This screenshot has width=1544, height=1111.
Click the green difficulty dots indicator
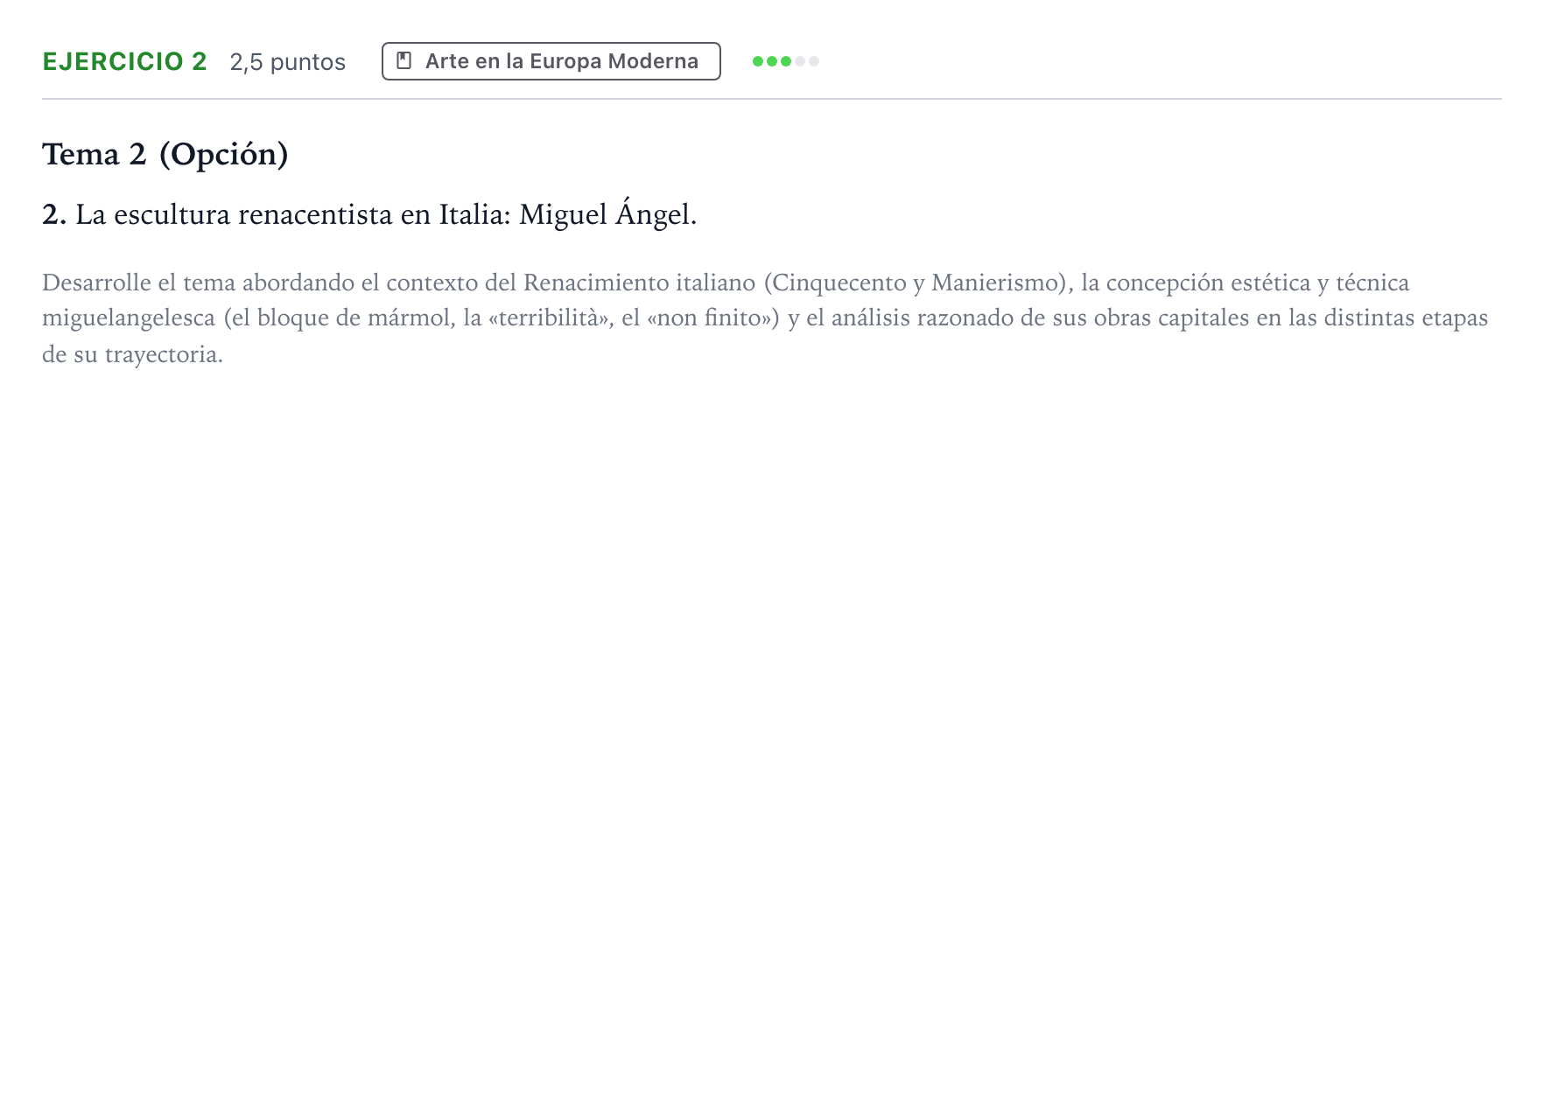785,61
